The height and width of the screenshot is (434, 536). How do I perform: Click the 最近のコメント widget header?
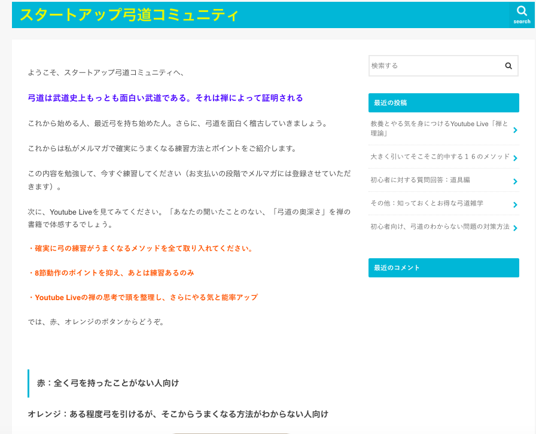tap(444, 268)
